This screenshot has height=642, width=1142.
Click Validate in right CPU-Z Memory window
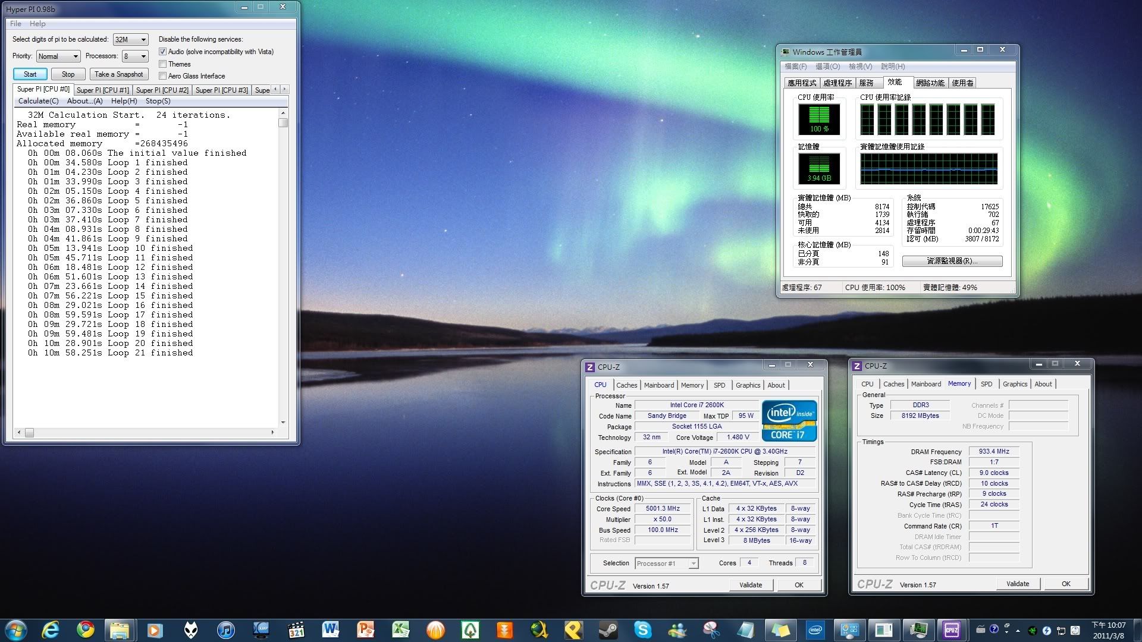[x=1018, y=584]
